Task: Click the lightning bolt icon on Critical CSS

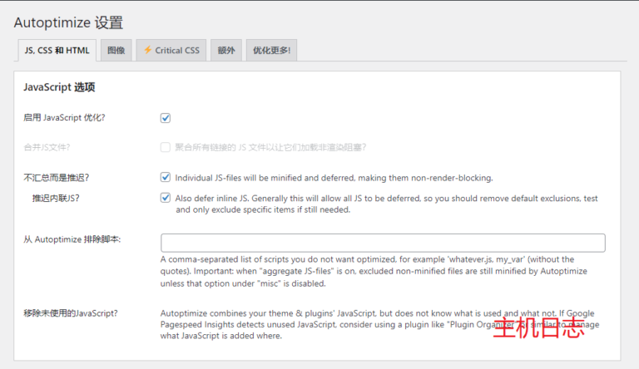Action: pyautogui.click(x=147, y=50)
